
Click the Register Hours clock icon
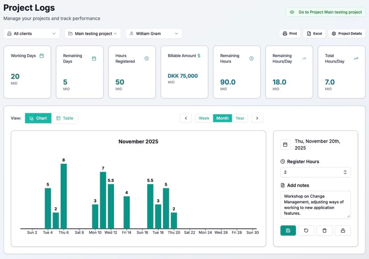(282, 161)
